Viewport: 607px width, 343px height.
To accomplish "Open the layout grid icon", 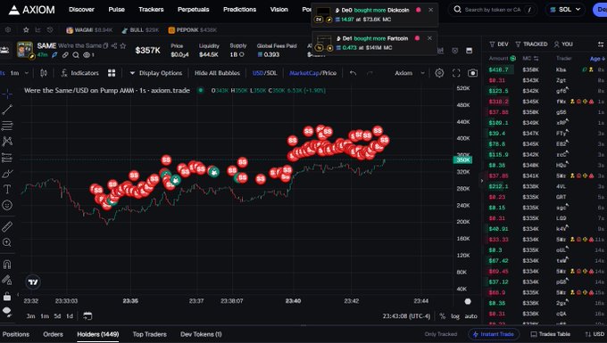I will click(112, 73).
